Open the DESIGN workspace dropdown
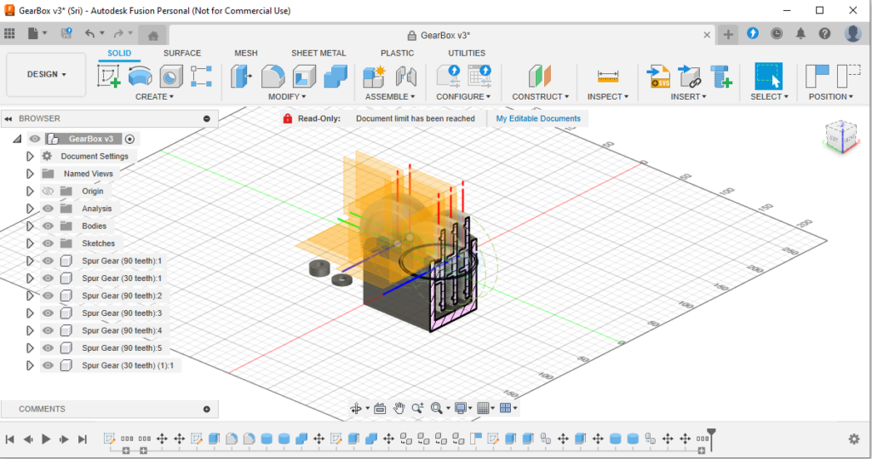This screenshot has width=872, height=459. point(46,75)
